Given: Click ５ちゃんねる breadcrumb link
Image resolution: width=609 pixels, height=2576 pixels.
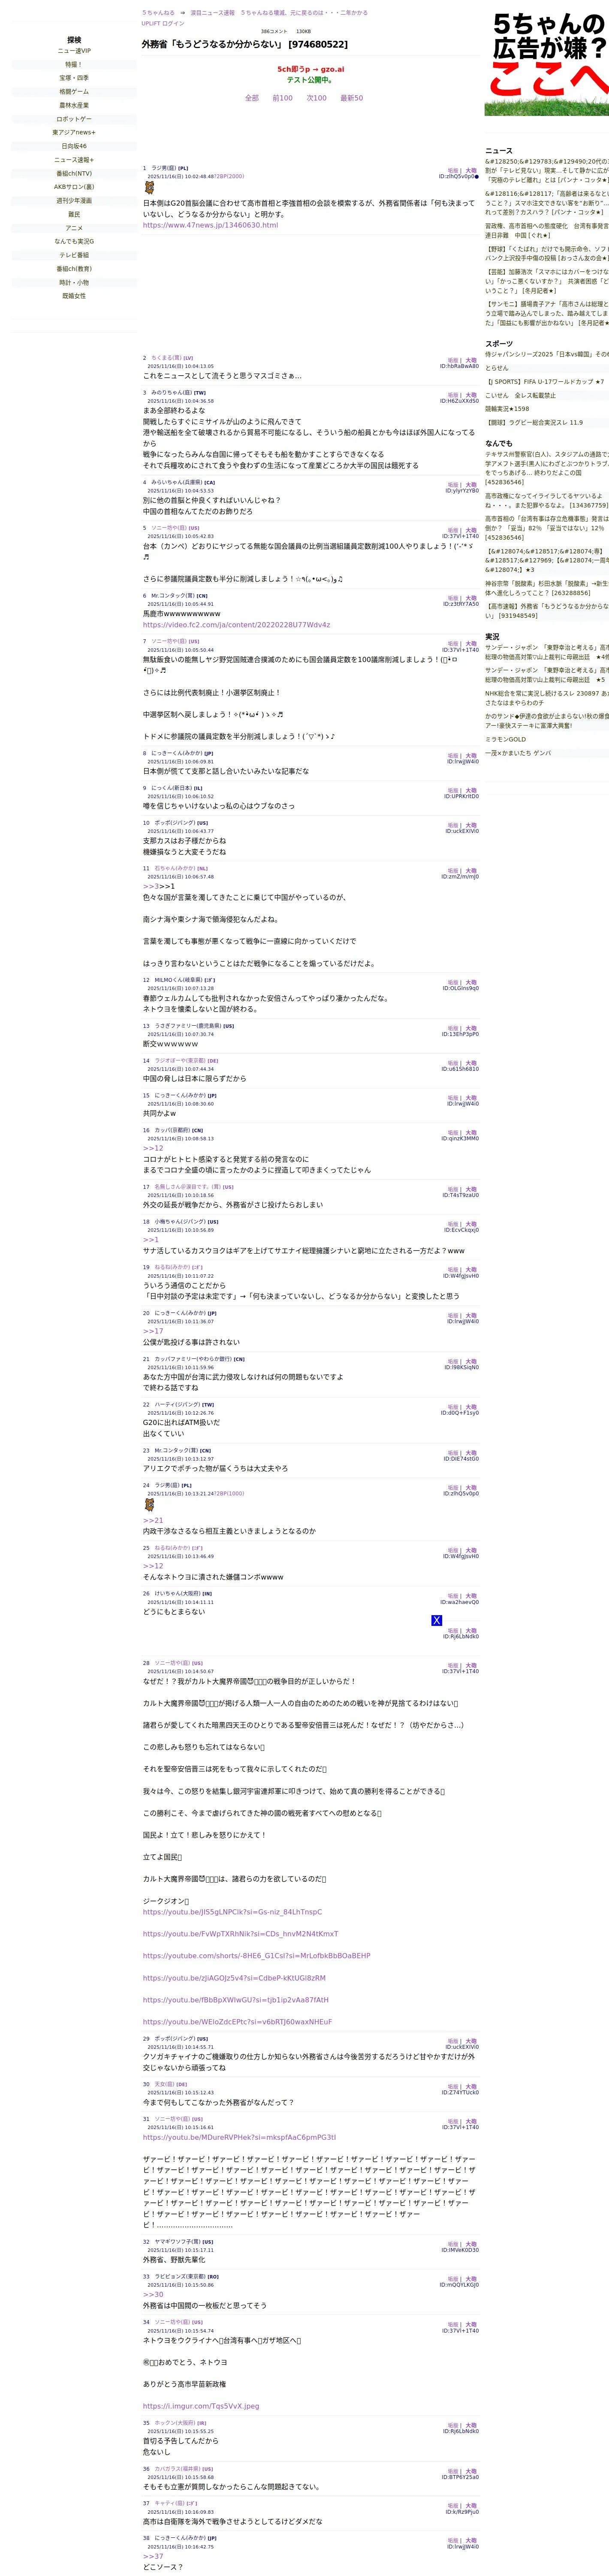Looking at the screenshot, I should coord(158,13).
